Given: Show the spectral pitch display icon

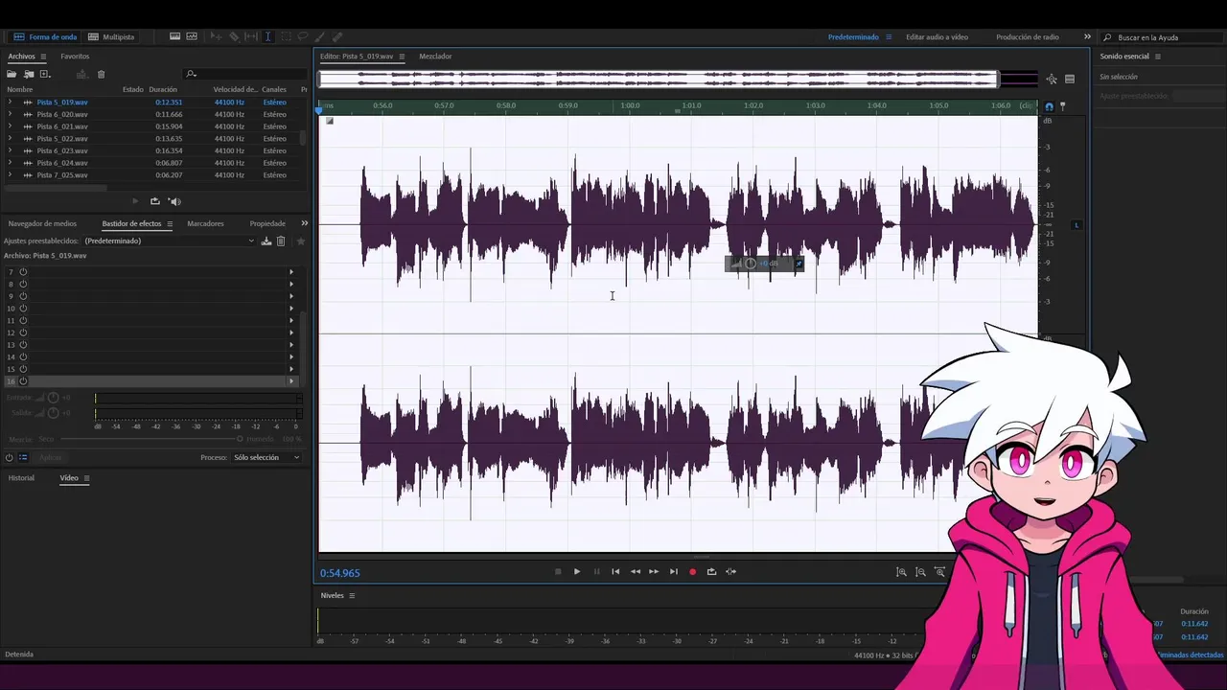Looking at the screenshot, I should pyautogui.click(x=192, y=36).
